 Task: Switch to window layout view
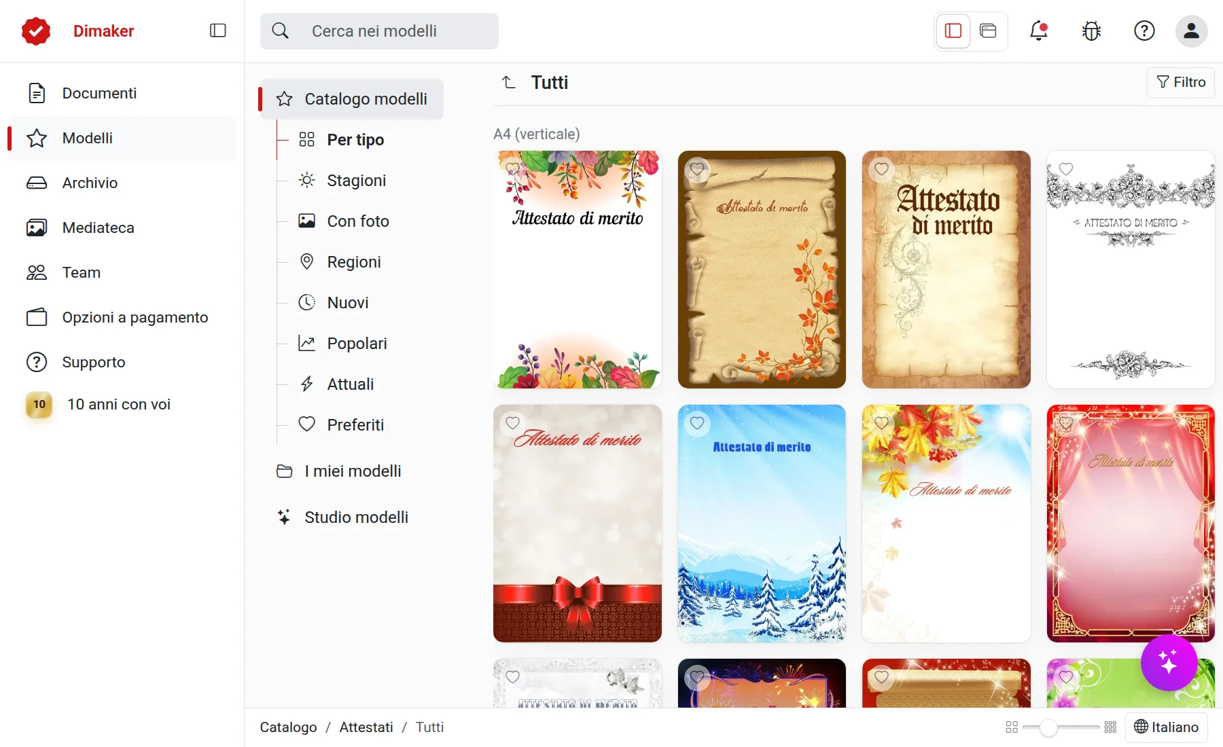(988, 31)
